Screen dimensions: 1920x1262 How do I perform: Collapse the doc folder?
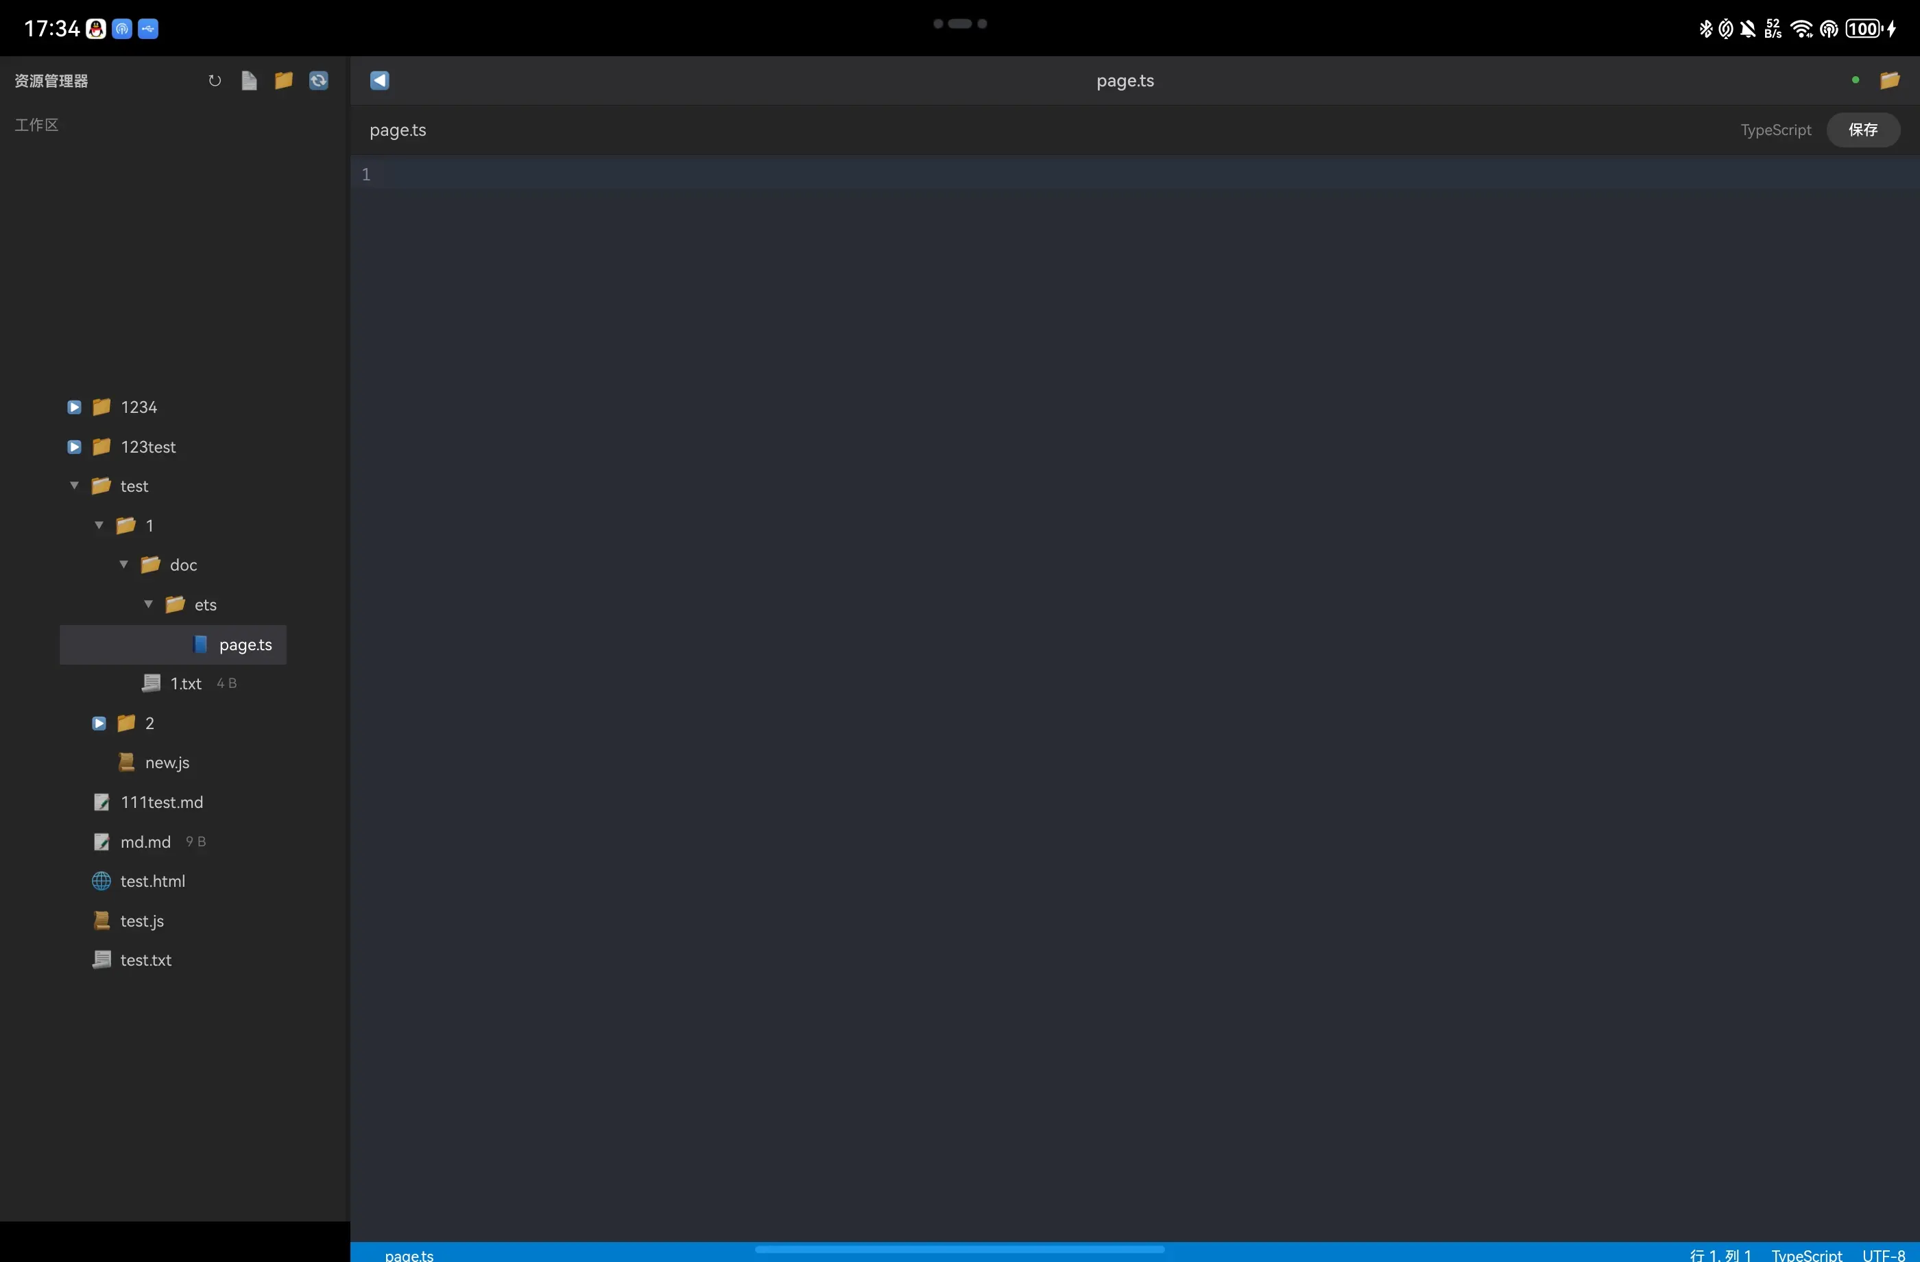coord(123,565)
